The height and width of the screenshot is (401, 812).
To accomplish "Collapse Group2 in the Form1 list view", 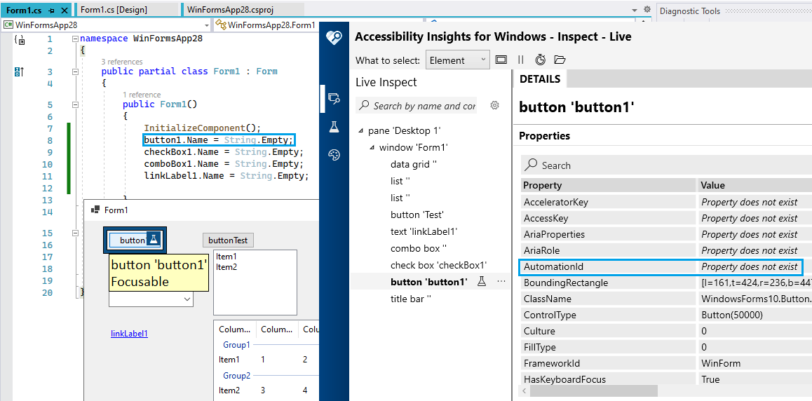I will click(237, 376).
